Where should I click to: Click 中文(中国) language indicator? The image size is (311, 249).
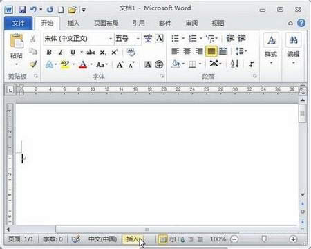102,239
